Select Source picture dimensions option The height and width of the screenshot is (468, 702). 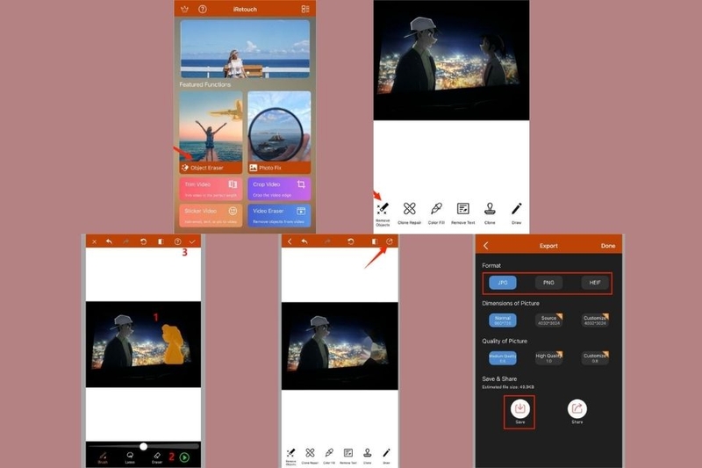(x=549, y=320)
